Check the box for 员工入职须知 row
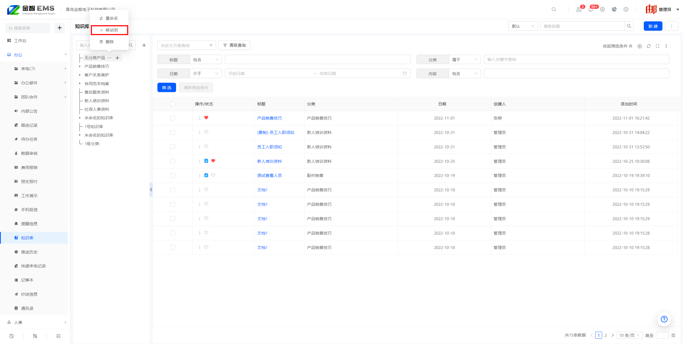683x344 pixels. [173, 147]
